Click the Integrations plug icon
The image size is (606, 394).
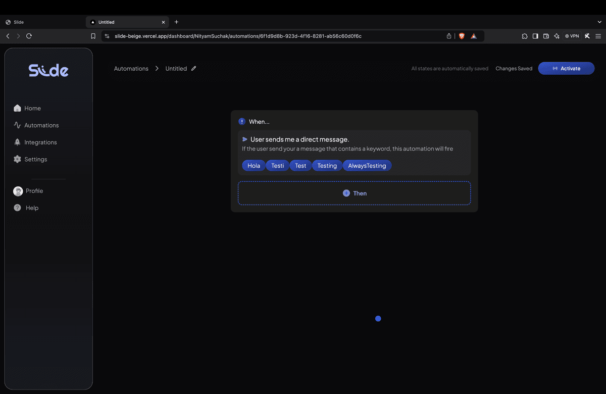(17, 142)
